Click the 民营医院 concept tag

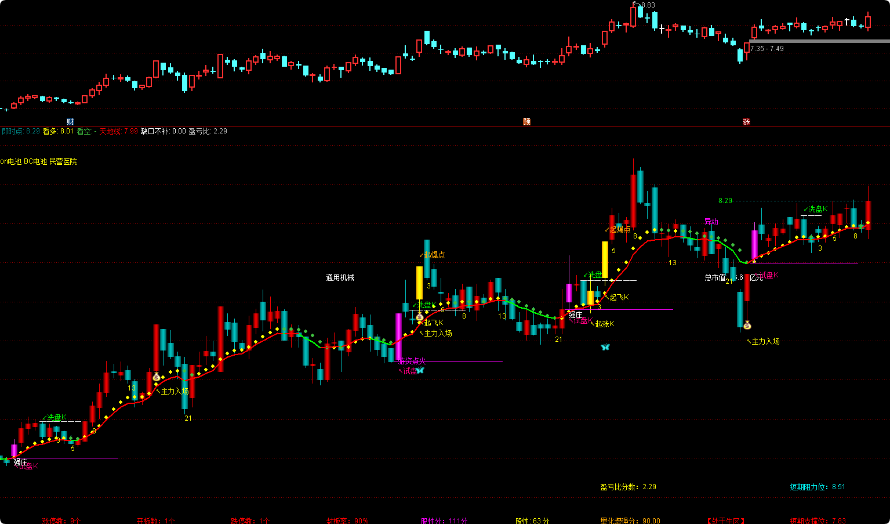(63, 161)
